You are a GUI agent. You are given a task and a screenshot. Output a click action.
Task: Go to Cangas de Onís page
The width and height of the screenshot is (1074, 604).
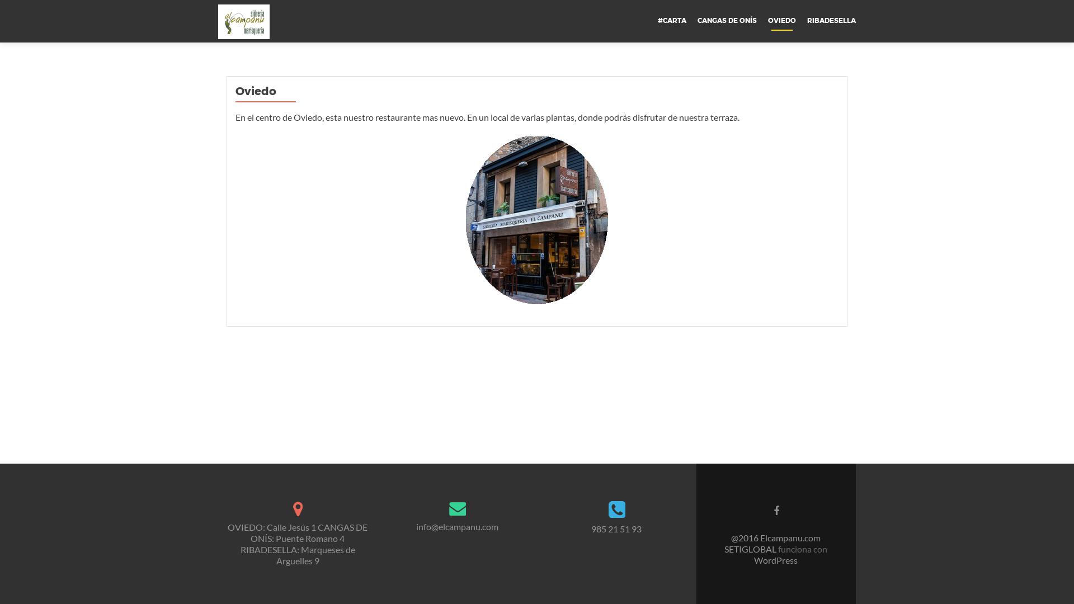pos(727,21)
